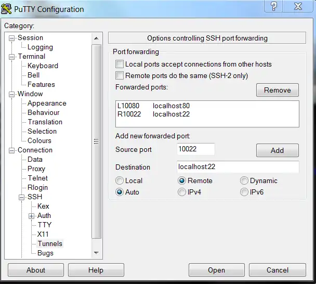Screen dimensions: 316x284
Task: Collapse the SSH tree node
Action: (x=21, y=197)
